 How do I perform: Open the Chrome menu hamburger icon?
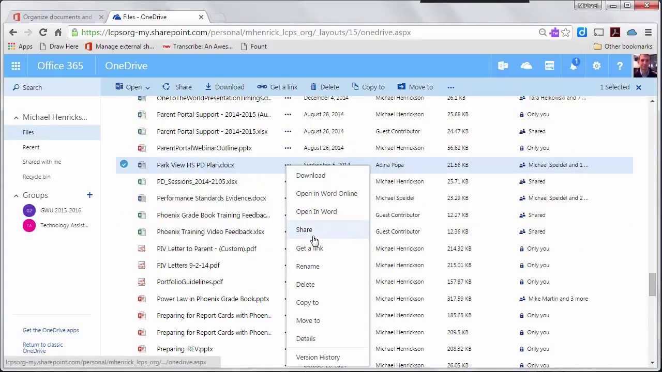[648, 33]
